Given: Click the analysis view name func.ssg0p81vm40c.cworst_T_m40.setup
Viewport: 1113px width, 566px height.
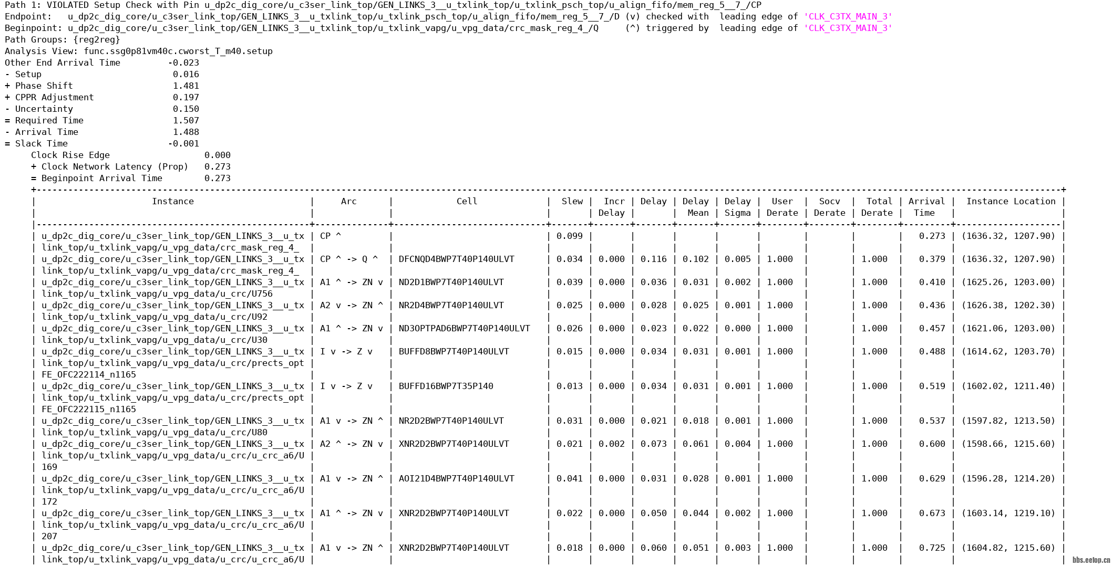Looking at the screenshot, I should pyautogui.click(x=178, y=51).
